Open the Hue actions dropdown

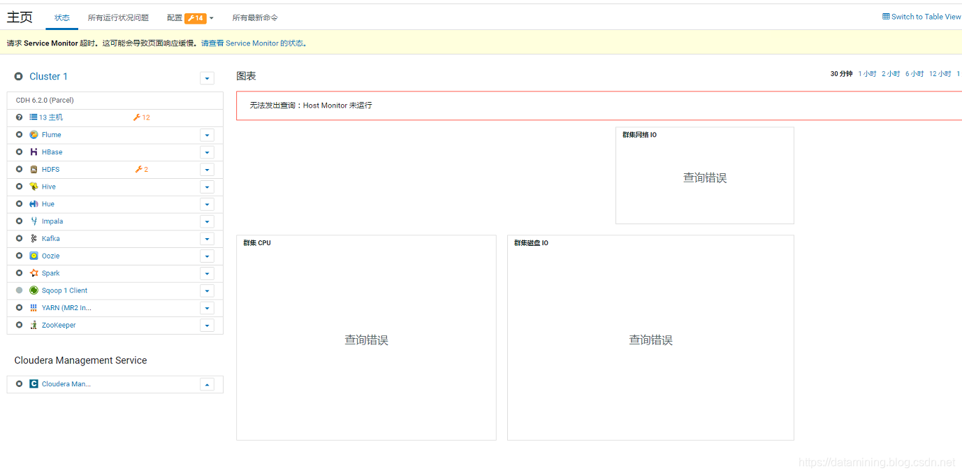tap(207, 205)
